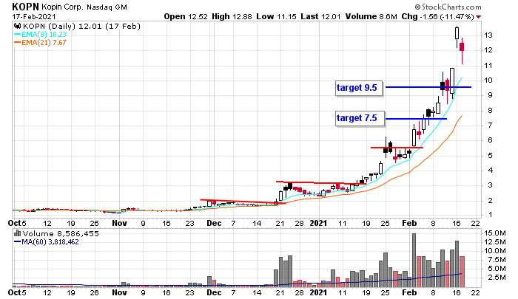The width and height of the screenshot is (518, 299).
Task: Click the Dec label on price chart axis
Action: point(214,223)
